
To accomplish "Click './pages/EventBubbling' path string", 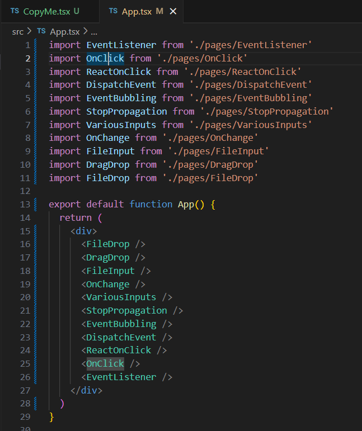I will tap(251, 98).
